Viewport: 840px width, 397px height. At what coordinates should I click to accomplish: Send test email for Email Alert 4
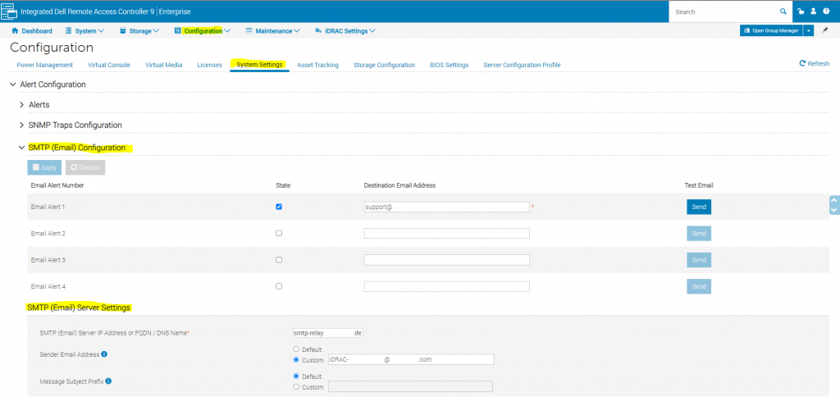click(x=699, y=286)
